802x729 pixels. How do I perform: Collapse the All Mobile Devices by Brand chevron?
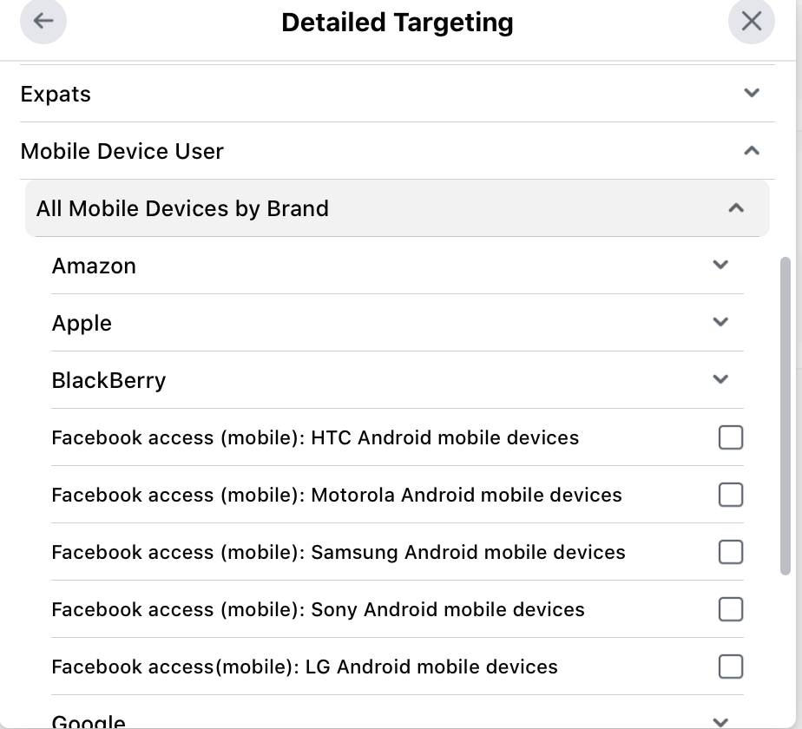click(736, 207)
